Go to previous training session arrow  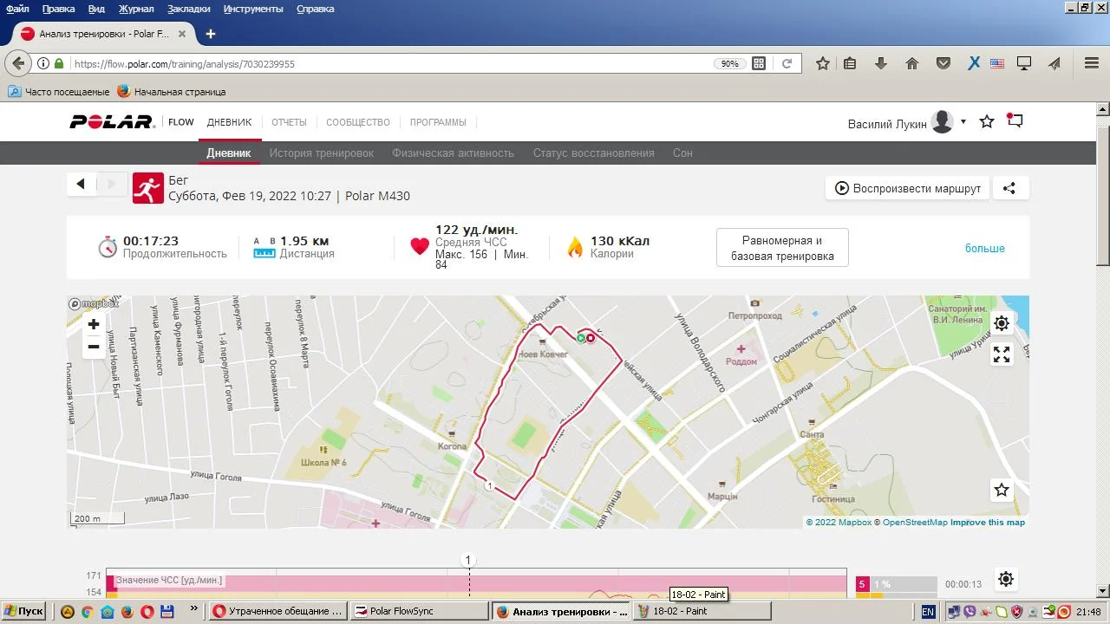pos(81,184)
